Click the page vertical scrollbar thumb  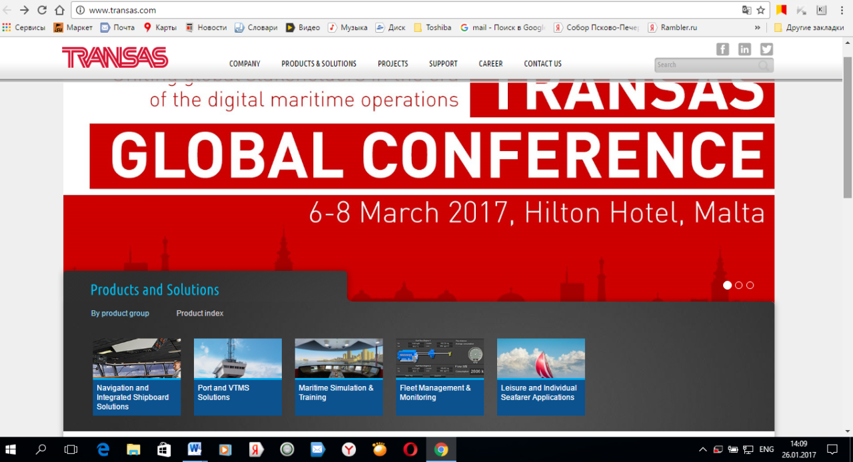coord(848,126)
